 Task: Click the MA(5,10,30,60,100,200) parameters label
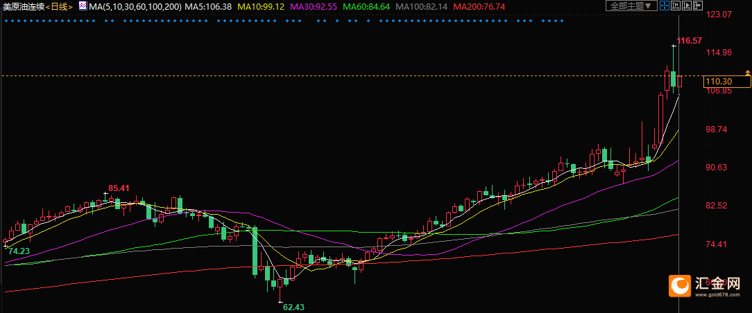pos(136,7)
